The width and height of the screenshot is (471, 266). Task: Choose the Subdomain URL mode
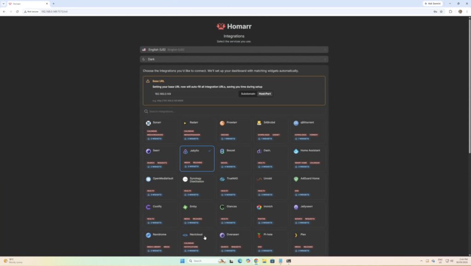click(x=248, y=94)
